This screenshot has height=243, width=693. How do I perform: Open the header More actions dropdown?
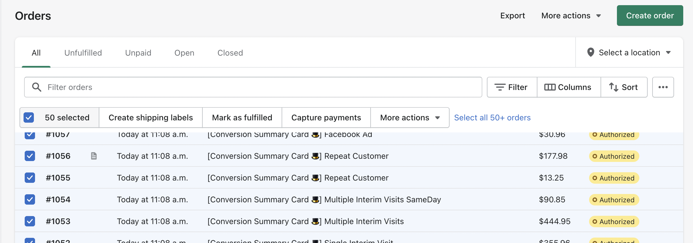(571, 15)
